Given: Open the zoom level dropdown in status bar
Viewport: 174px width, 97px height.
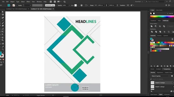Looking at the screenshot, I should point(12,95).
